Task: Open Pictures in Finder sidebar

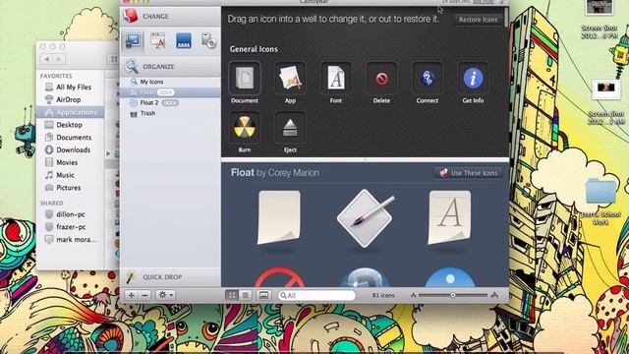Action: pos(70,188)
